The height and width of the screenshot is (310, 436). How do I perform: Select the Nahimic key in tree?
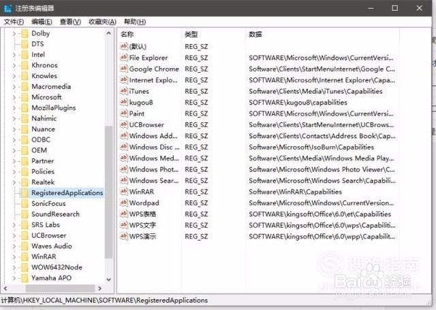(x=44, y=118)
